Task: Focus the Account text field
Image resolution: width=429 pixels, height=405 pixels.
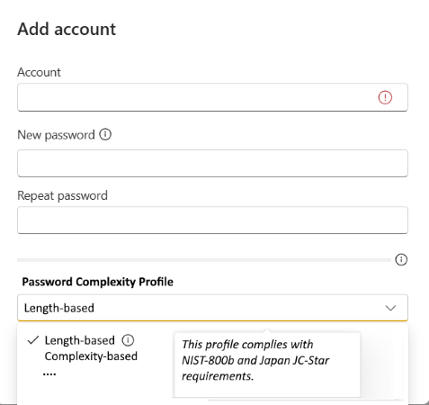Action: (x=212, y=97)
